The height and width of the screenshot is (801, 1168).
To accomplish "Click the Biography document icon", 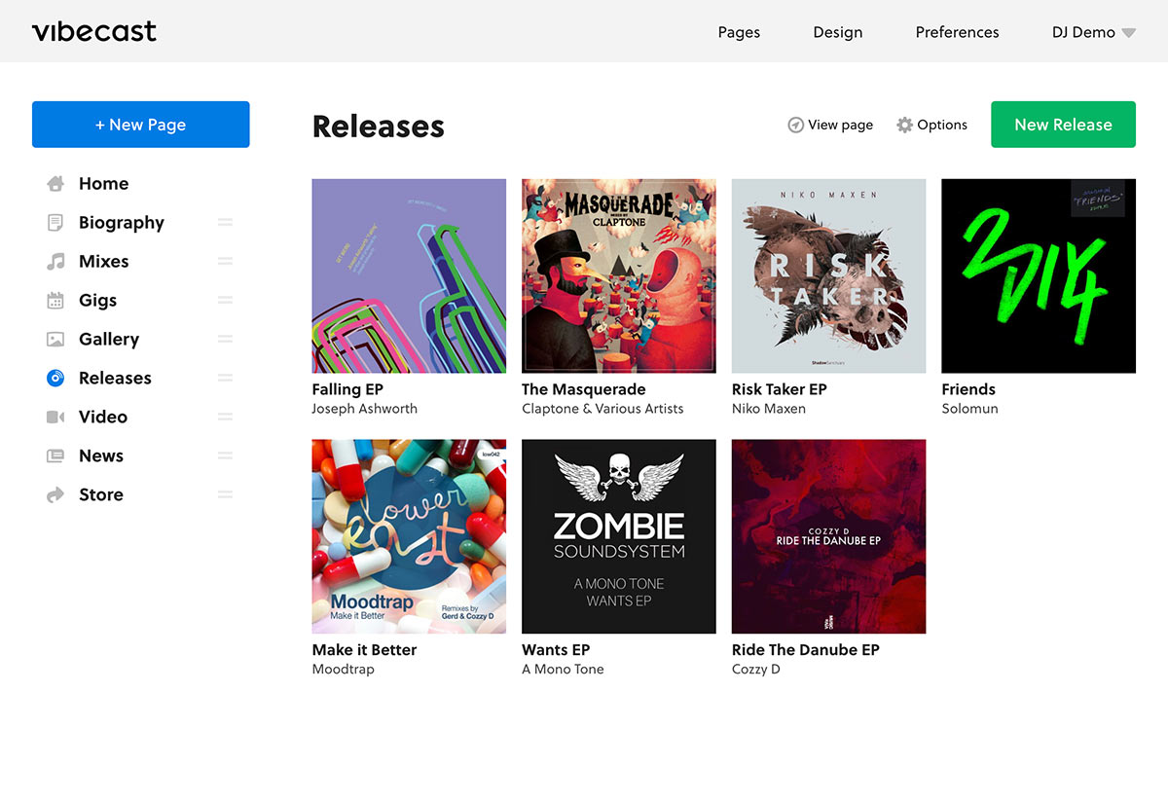I will 55,223.
